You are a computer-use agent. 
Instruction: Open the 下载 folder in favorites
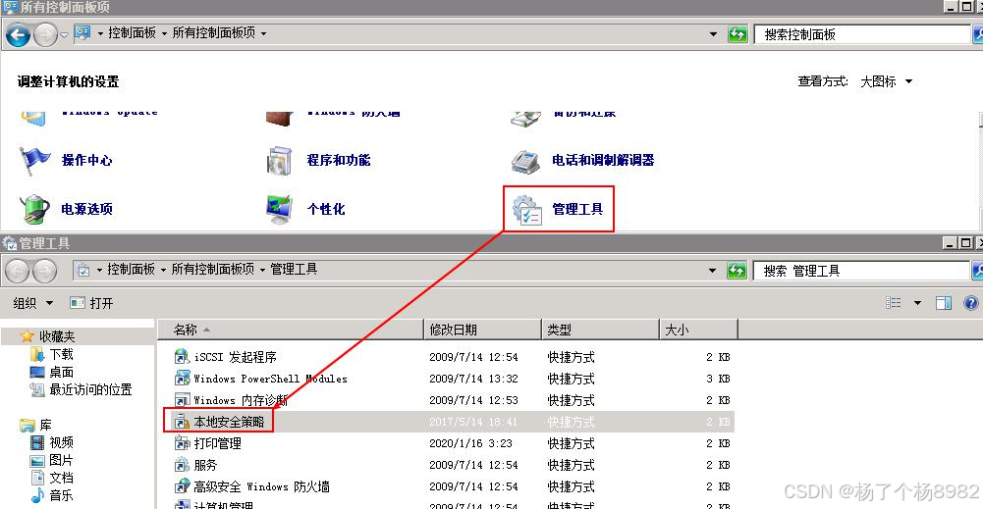[x=62, y=354]
